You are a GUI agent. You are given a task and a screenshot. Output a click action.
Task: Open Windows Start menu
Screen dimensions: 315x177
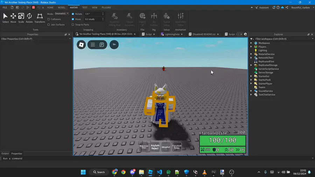(x=83, y=172)
